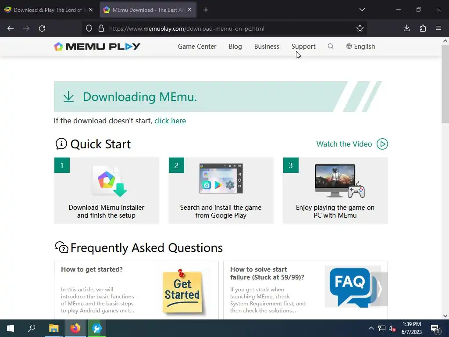Click the Frequently Asked Questions chat icon
Image resolution: width=449 pixels, height=337 pixels.
point(61,247)
